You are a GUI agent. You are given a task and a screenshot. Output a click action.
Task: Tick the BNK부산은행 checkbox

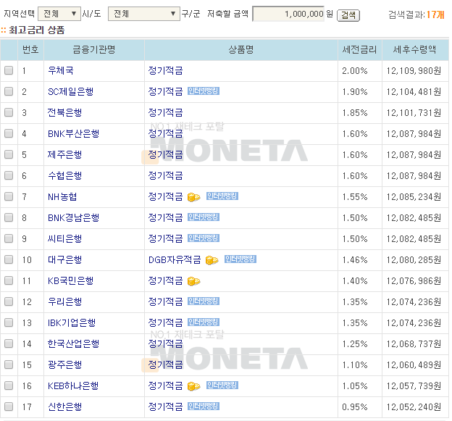pos(9,133)
